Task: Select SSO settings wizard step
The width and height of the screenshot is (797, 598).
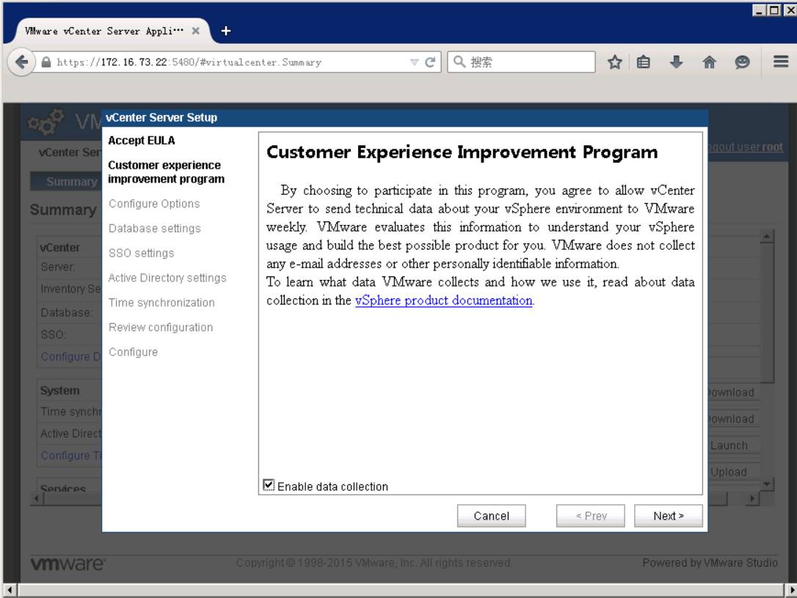Action: pos(142,254)
